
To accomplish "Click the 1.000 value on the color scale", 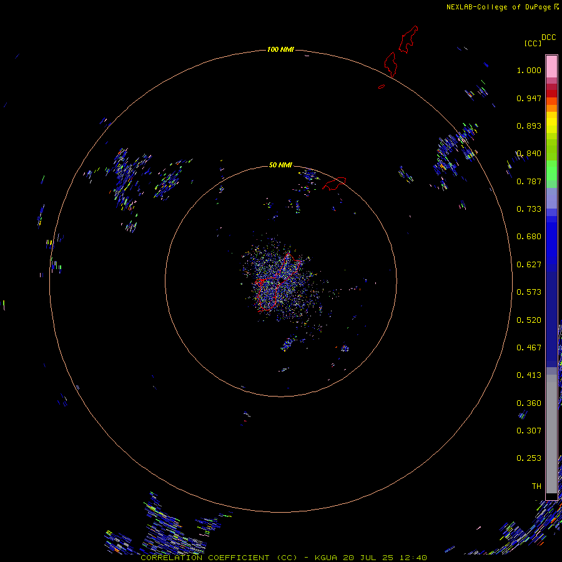I will [529, 70].
